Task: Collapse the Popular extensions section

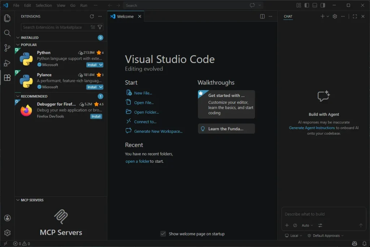Action: (x=29, y=45)
